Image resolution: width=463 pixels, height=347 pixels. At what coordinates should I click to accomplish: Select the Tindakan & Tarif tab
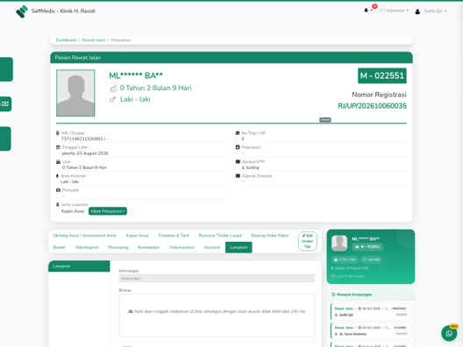pos(174,236)
